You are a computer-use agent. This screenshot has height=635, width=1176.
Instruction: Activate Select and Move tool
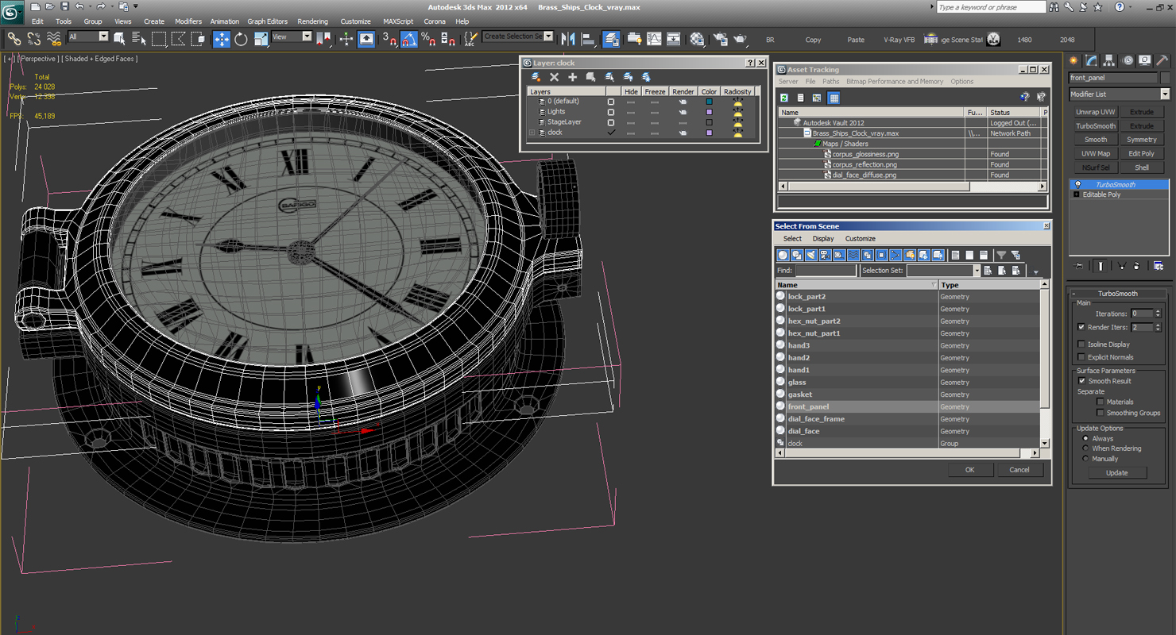[x=222, y=39]
